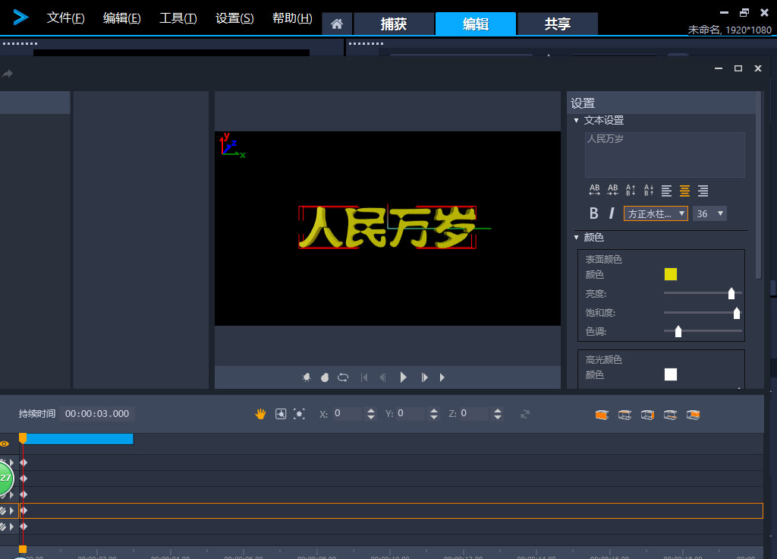
Task: Open the 帮助(H) menu
Action: (x=292, y=18)
